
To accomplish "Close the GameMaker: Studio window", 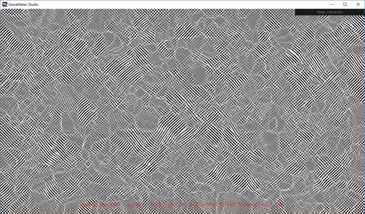I will 358,4.
